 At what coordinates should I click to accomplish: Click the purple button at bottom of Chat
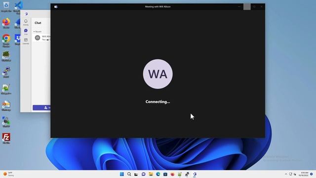coord(41,108)
